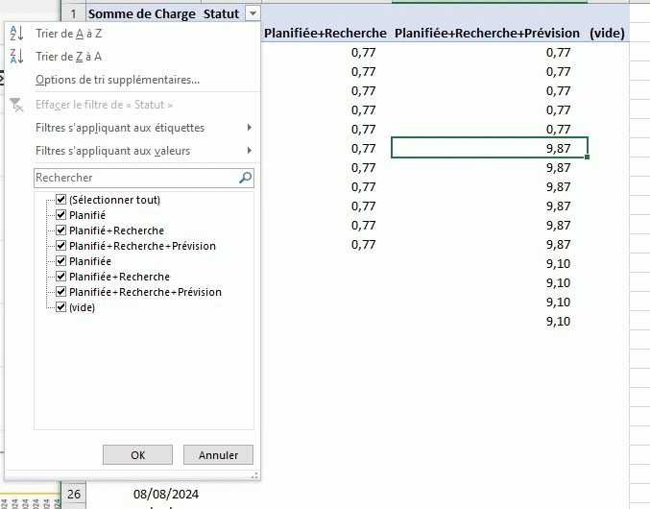Viewport: 650px width, 509px height.
Task: Choose Trier de Z à A
Action: tap(68, 57)
